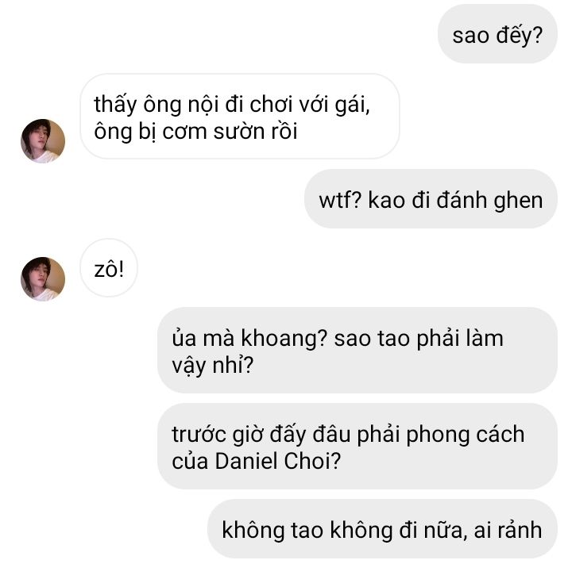Click the words 'ai rảnh' in last message
The width and height of the screenshot is (572, 564).
point(508,530)
